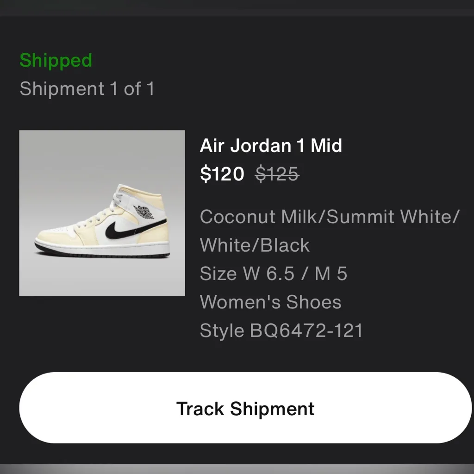474x474 pixels.
Task: Select the dark status bar at top
Action: [237, 6]
